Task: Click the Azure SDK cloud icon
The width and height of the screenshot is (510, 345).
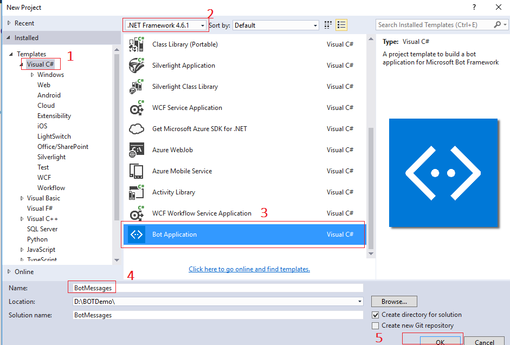Action: (x=137, y=129)
